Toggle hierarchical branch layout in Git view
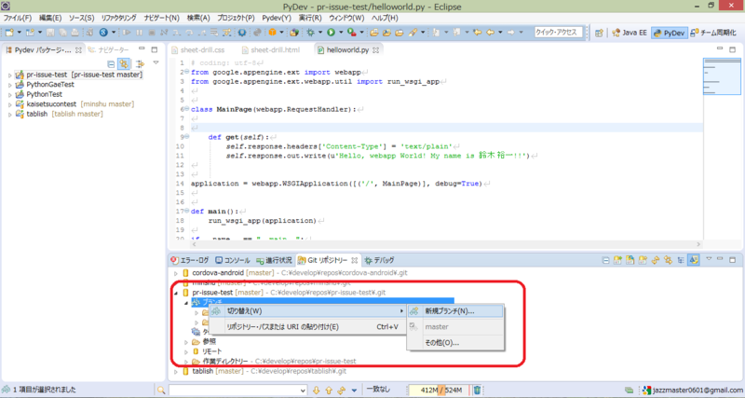The image size is (745, 398). [x=681, y=260]
